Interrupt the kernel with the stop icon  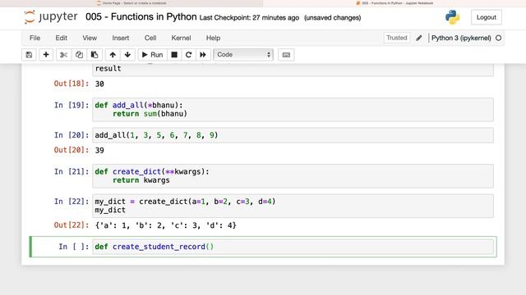[x=174, y=55]
